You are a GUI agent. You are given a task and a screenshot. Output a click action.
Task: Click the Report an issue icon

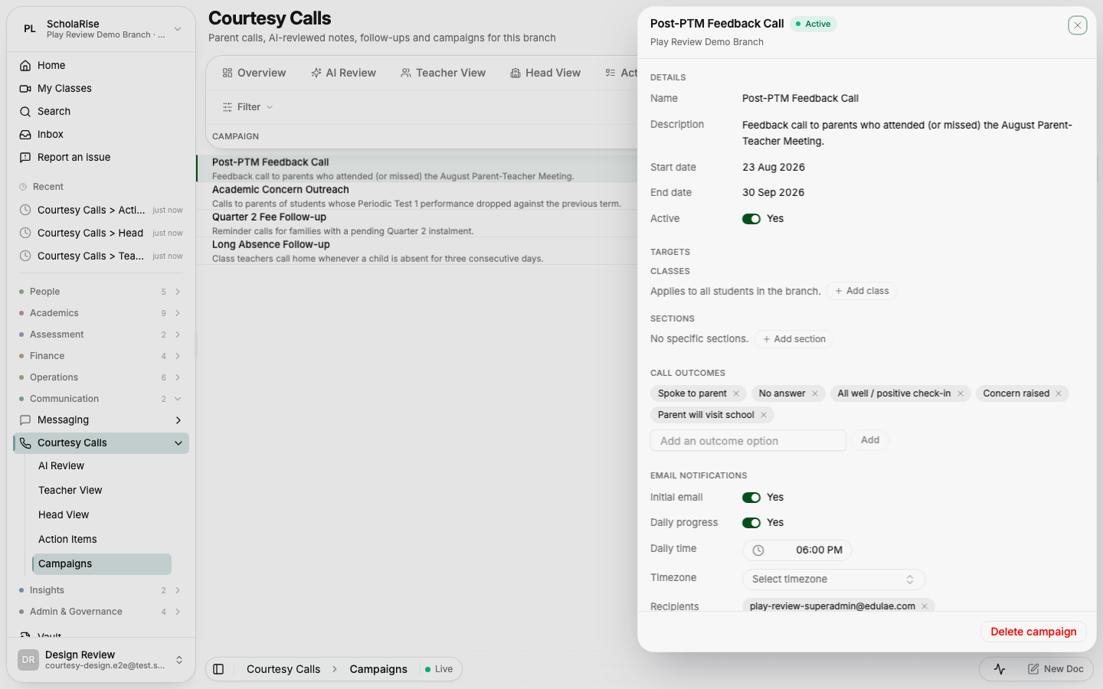coord(25,158)
